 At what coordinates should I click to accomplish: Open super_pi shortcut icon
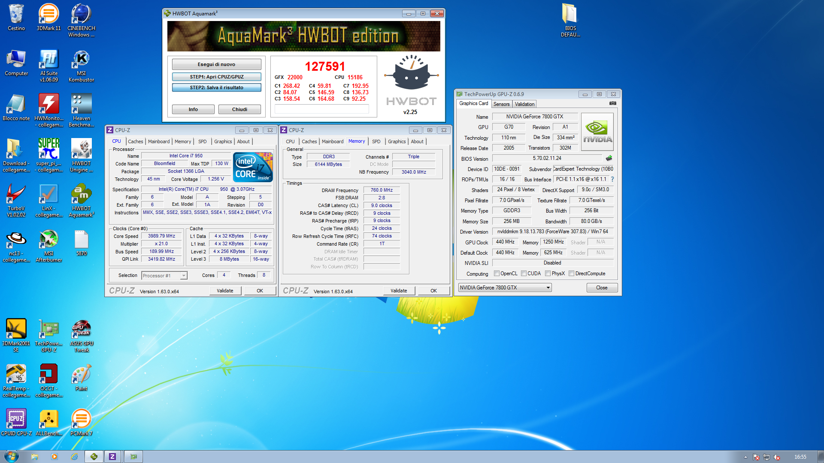point(48,155)
